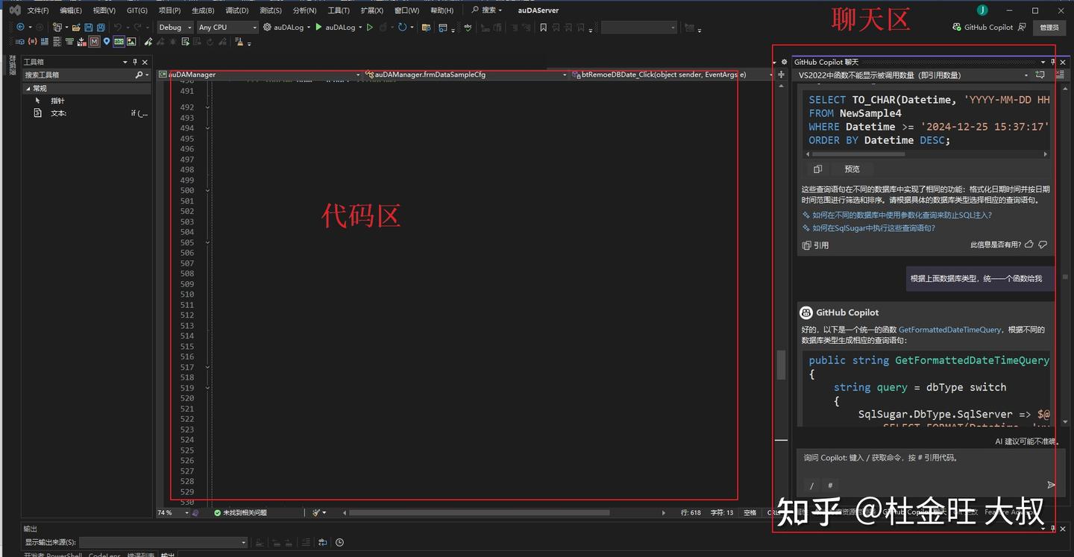Open Copilot chat settings gear
Viewport: 1074px width, 557px height.
[784, 63]
